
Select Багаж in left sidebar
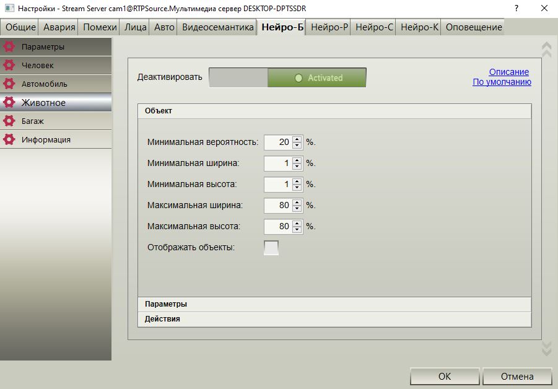click(x=56, y=121)
